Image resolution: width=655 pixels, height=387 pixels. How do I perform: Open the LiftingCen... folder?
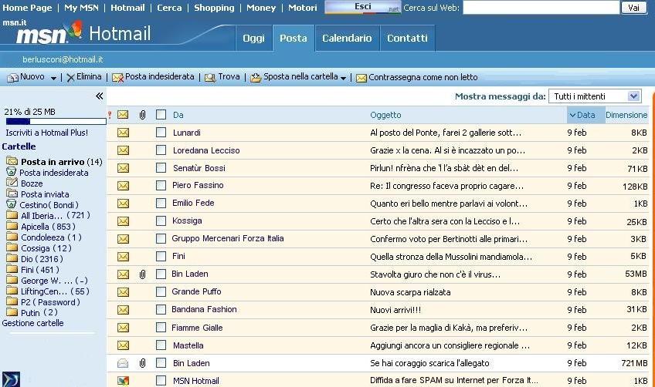(x=55, y=291)
